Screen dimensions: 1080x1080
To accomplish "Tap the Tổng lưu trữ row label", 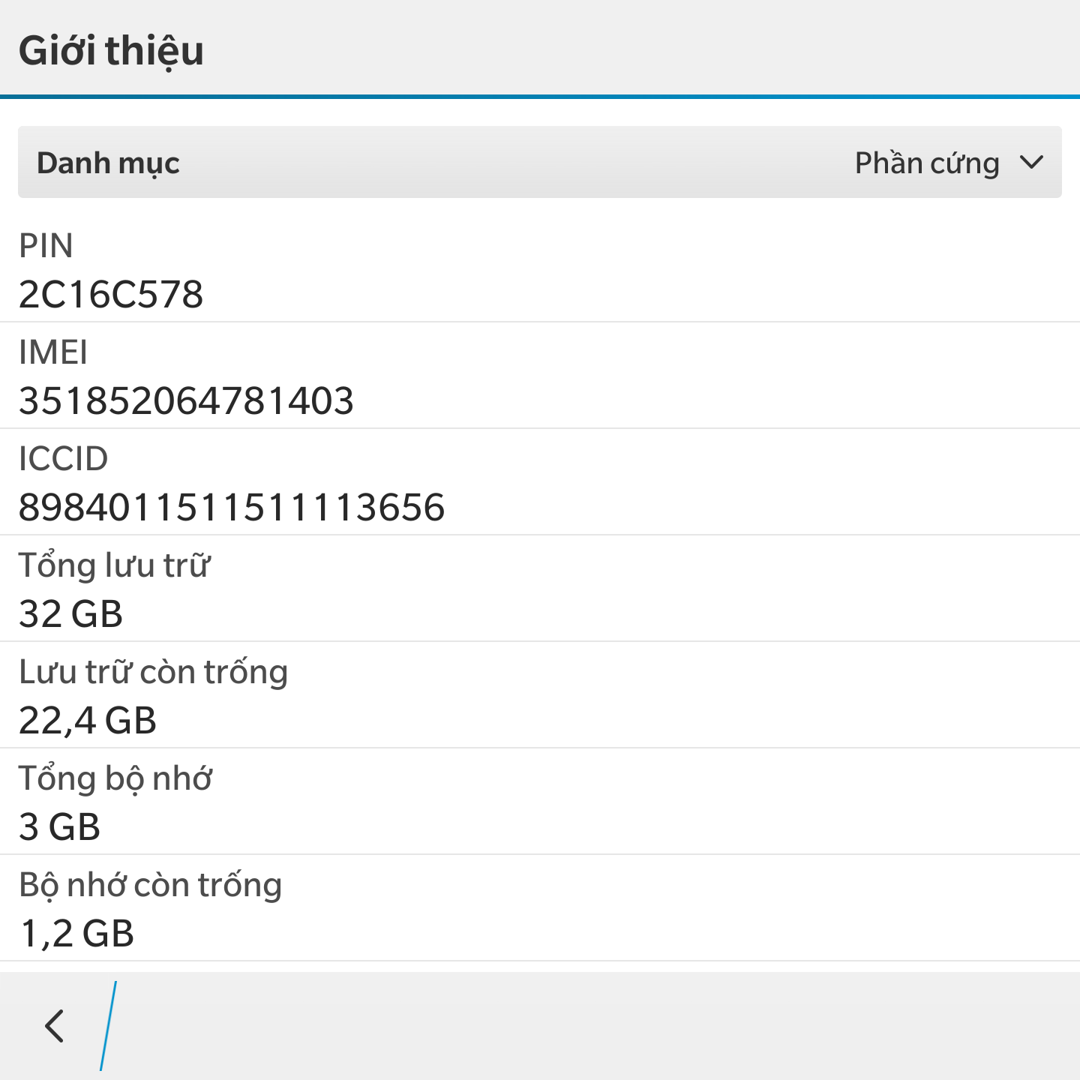I will pos(114,565).
